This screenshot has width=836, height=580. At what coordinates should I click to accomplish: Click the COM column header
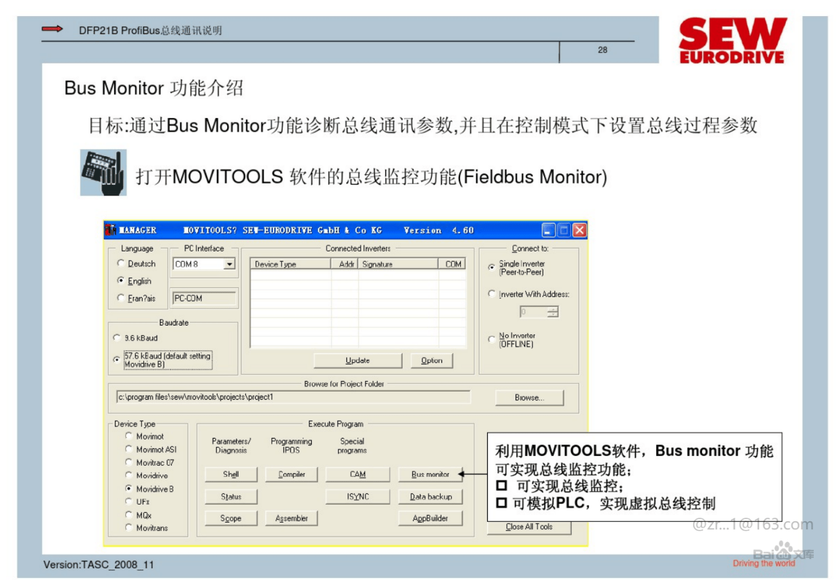click(452, 264)
